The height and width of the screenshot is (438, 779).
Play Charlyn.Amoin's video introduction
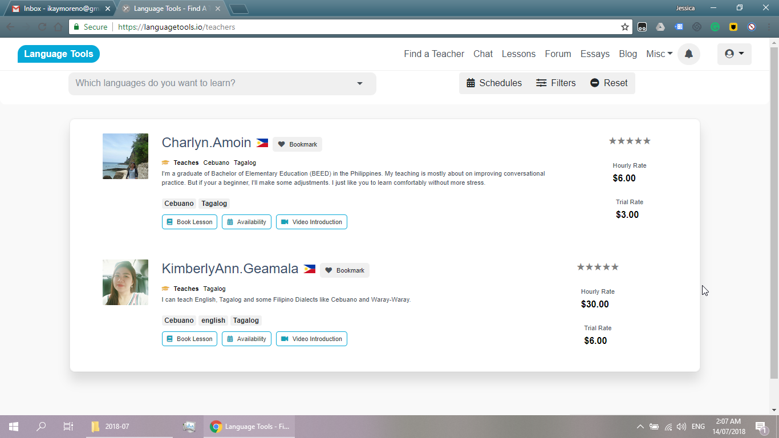[311, 222]
